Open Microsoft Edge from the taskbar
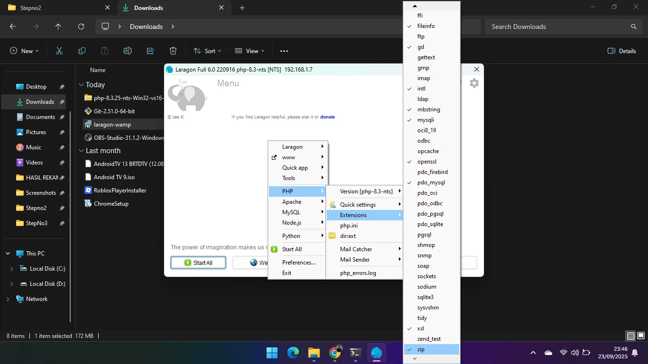 [x=293, y=353]
